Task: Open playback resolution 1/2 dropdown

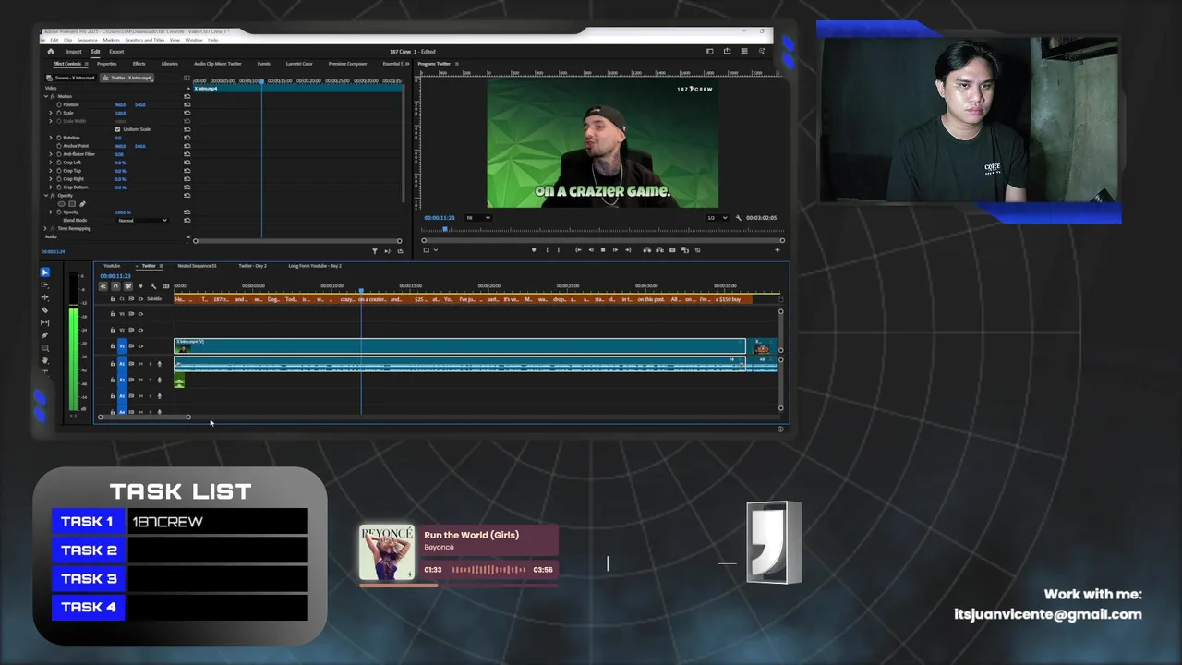Action: (718, 218)
